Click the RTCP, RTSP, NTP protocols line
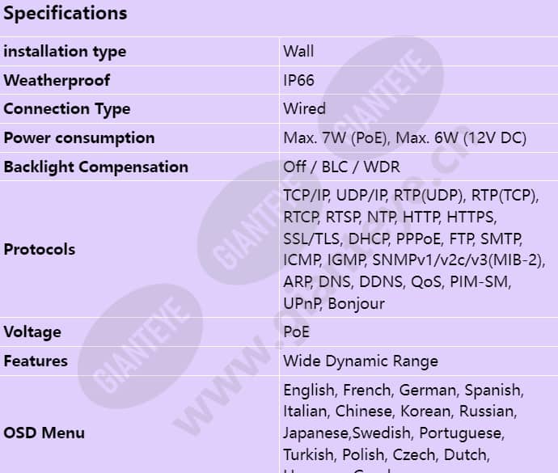The width and height of the screenshot is (558, 473). [x=390, y=217]
